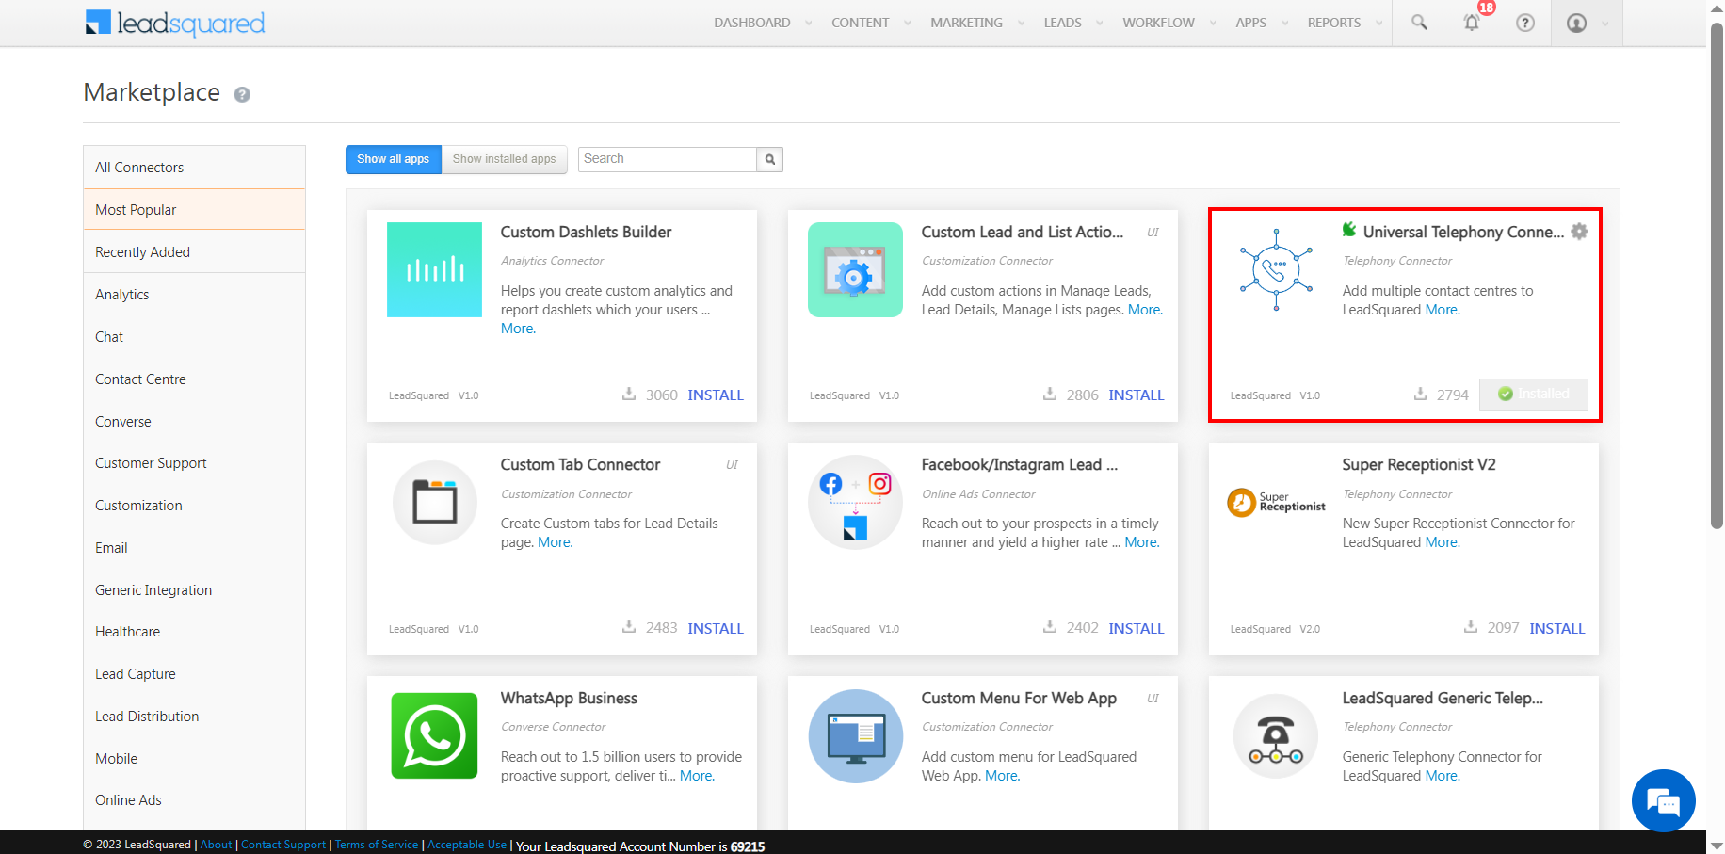Open Acceptable Use footer link
The height and width of the screenshot is (854, 1725).
coord(467,845)
